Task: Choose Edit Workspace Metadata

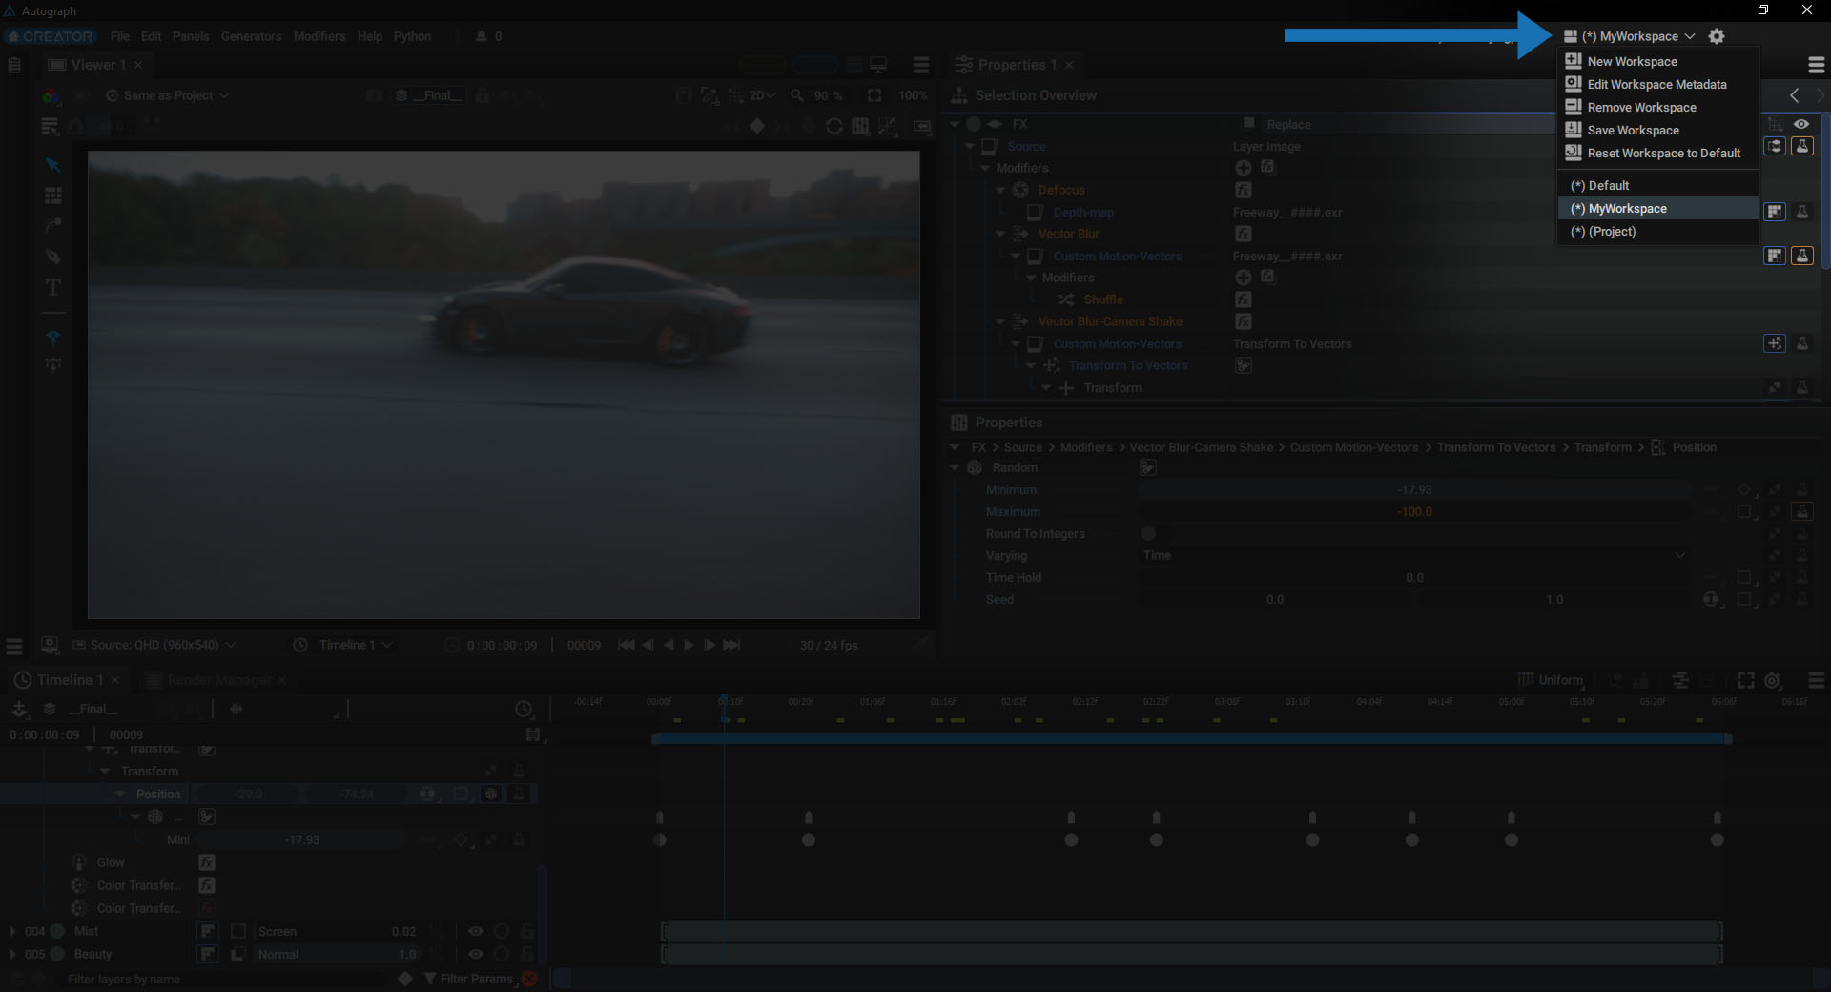Action: [x=1657, y=84]
